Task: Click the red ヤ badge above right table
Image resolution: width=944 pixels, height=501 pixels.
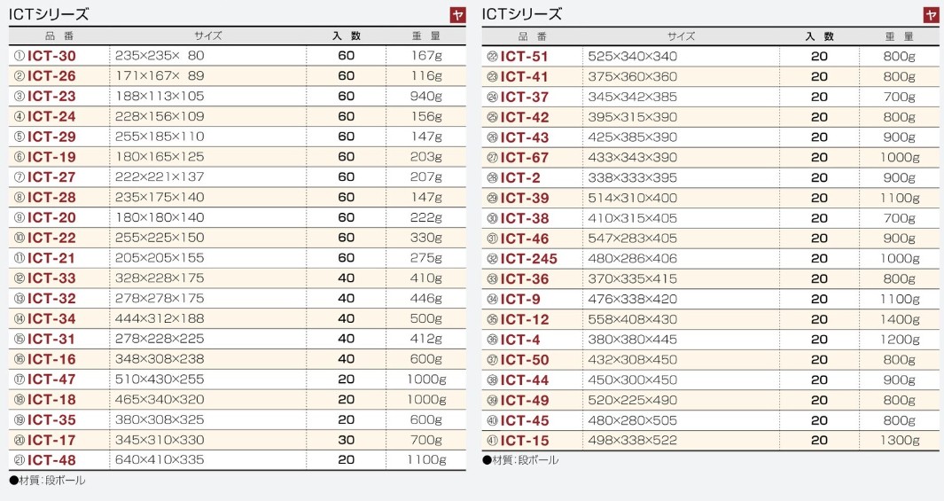Action: (x=931, y=15)
